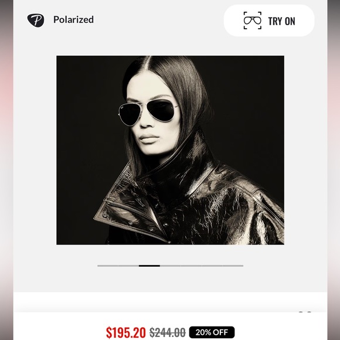Screen dimensions: 340x340
Task: Switch to the sixth carousel image segment
Action: point(212,266)
